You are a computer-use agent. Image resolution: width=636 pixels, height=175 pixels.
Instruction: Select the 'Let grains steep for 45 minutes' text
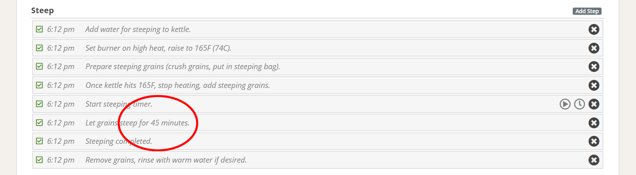click(137, 123)
